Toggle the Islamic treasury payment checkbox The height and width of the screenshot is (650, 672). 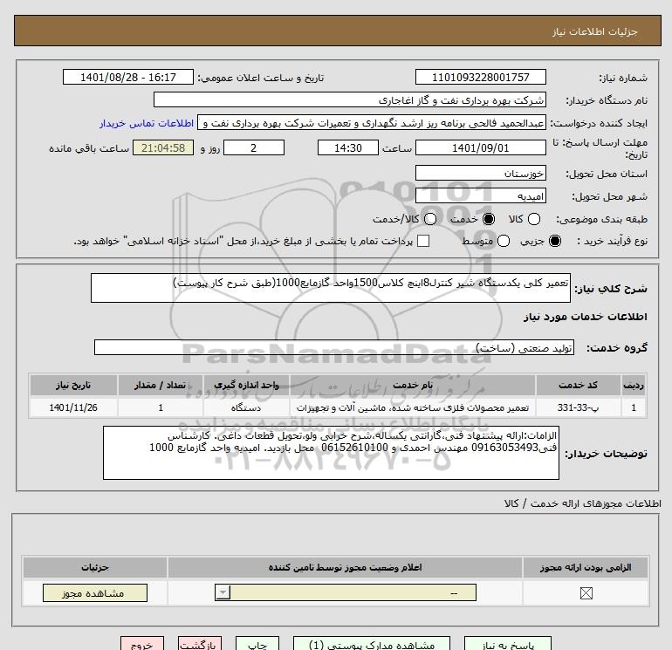click(x=423, y=241)
